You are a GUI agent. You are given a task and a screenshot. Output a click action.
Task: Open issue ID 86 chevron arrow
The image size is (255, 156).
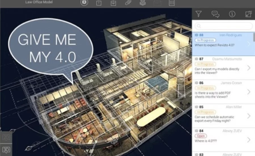coord(249,92)
